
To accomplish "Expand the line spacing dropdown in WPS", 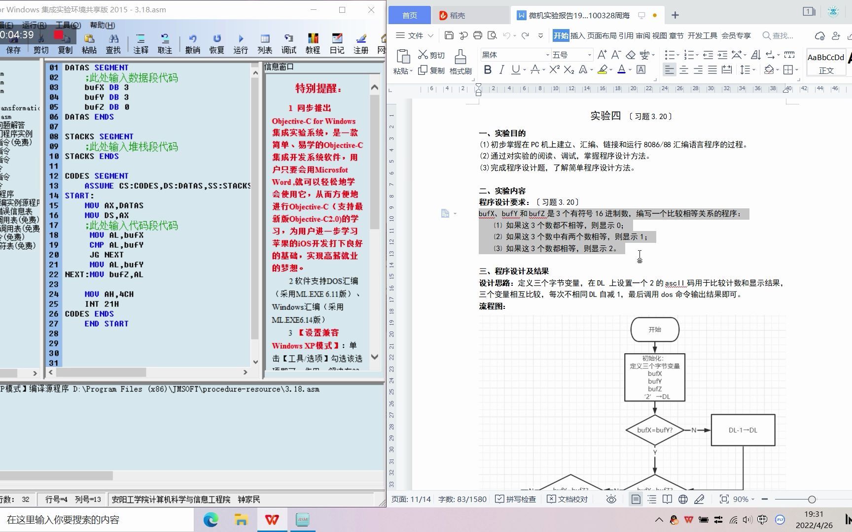I will [754, 70].
